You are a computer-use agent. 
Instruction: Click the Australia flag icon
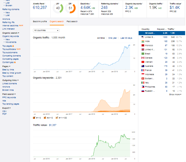[x=143, y=66]
